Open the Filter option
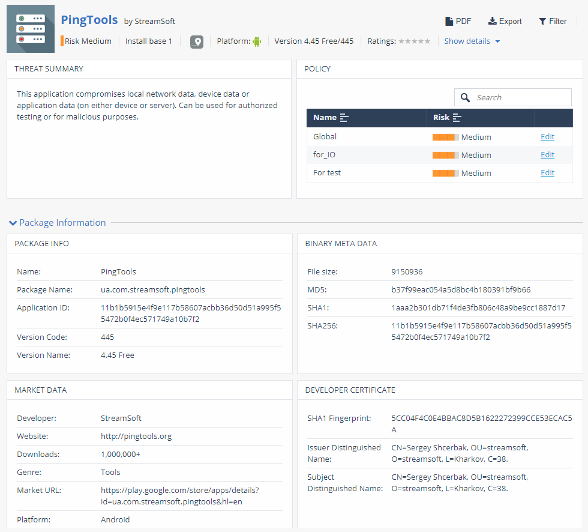The width and height of the screenshot is (588, 532). (x=553, y=22)
